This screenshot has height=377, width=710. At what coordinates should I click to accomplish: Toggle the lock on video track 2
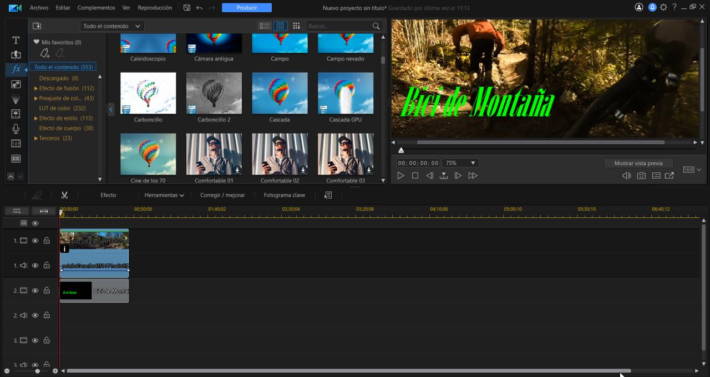tap(47, 291)
